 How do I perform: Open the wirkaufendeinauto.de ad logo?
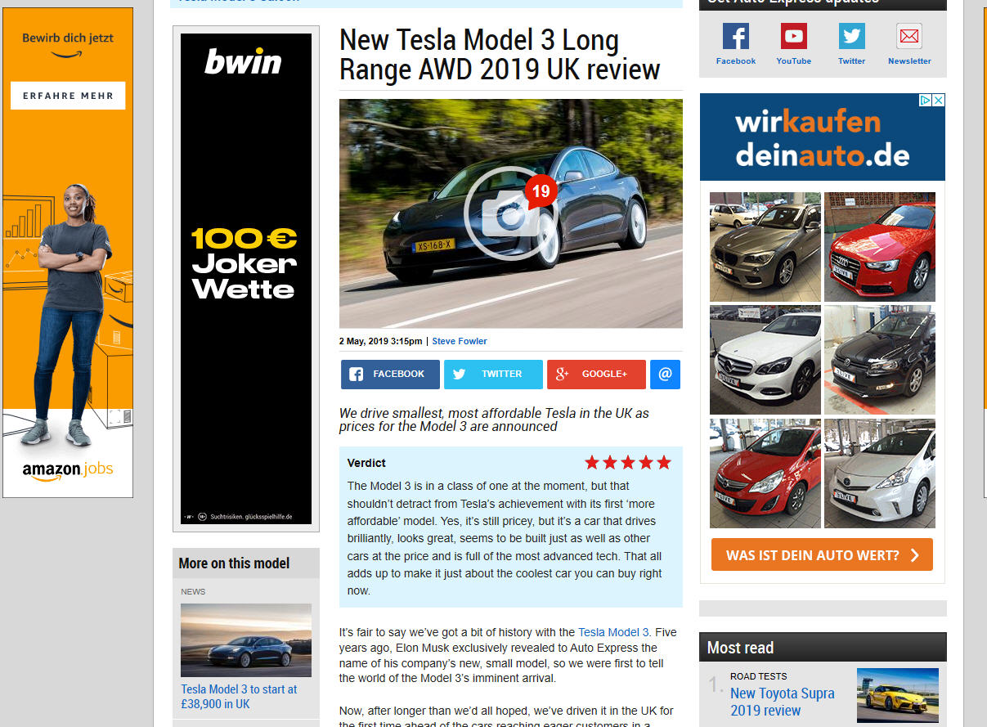(x=822, y=137)
